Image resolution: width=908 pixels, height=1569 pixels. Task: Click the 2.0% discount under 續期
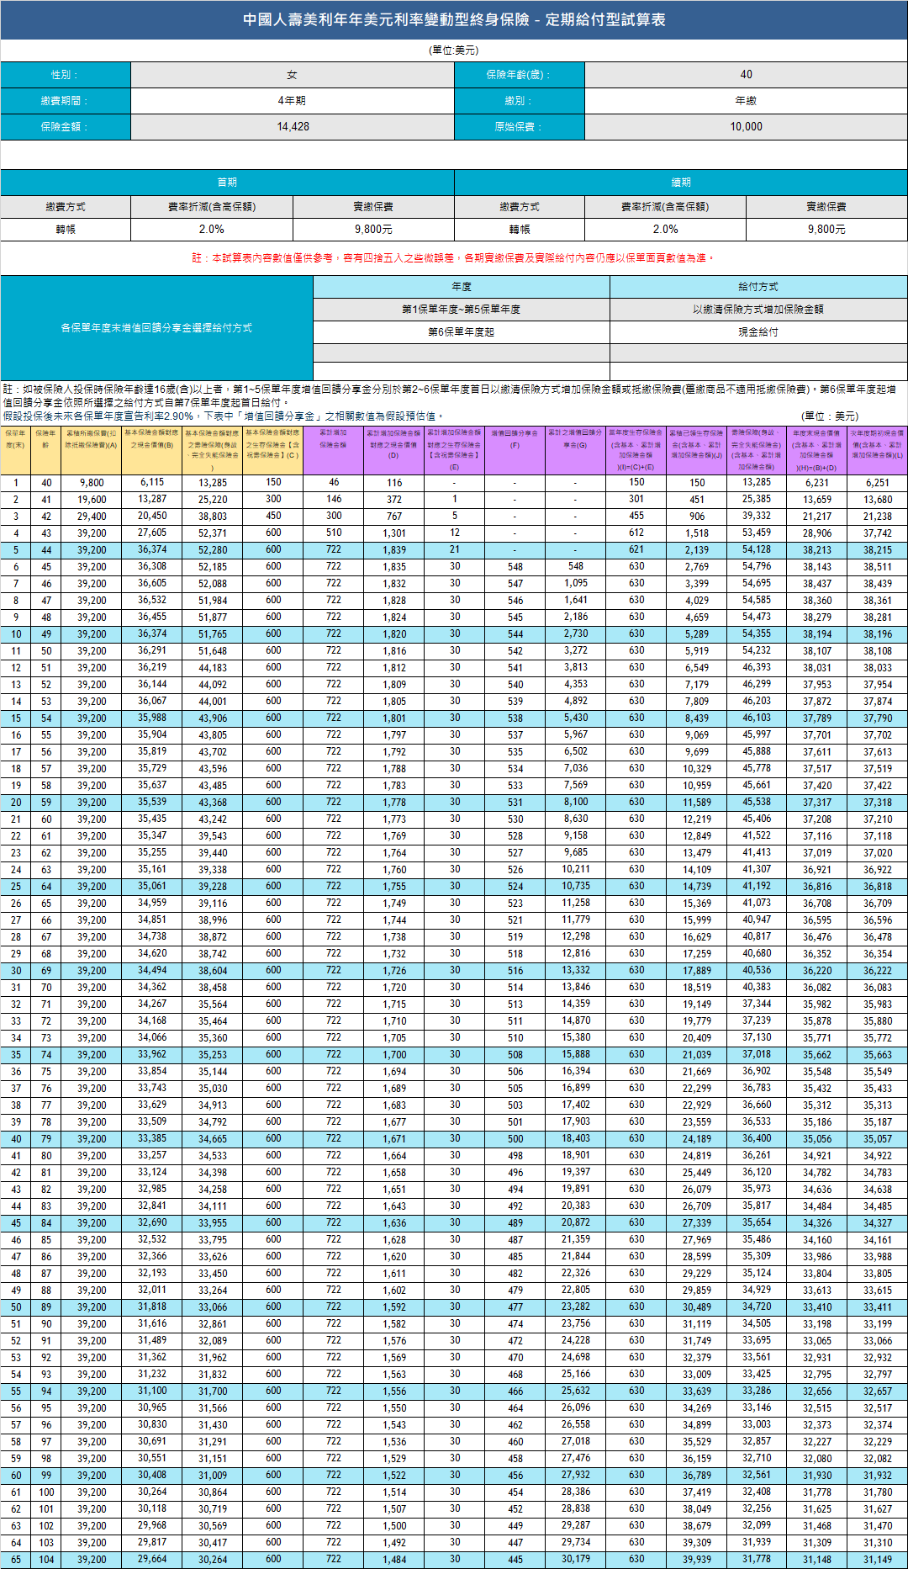tap(665, 229)
